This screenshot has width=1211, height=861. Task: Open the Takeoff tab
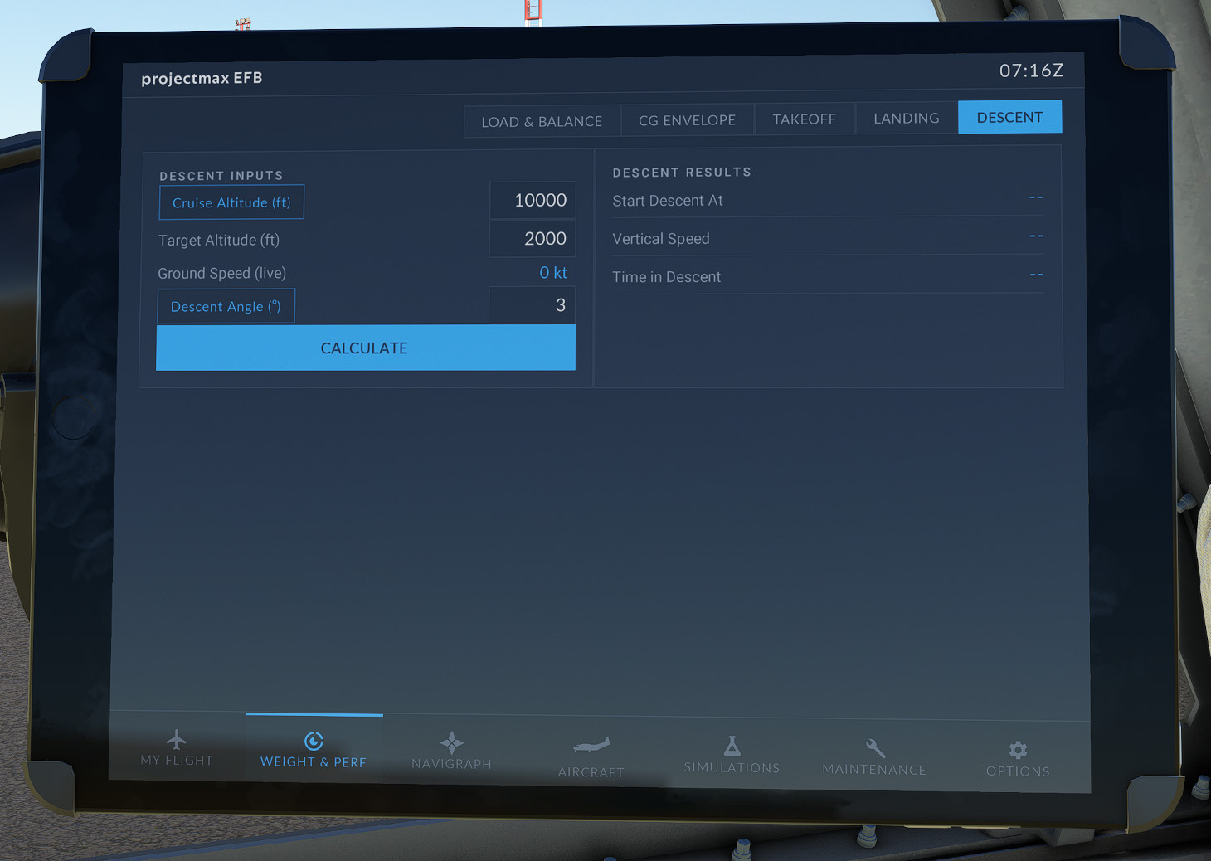click(x=805, y=119)
